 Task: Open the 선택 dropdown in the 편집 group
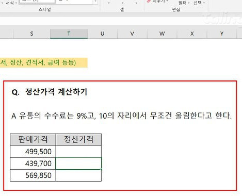click(x=199, y=3)
